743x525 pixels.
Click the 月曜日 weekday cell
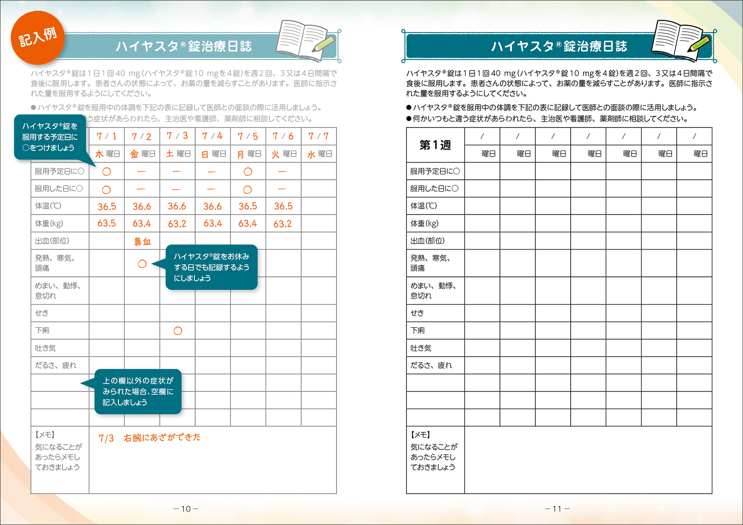248,154
